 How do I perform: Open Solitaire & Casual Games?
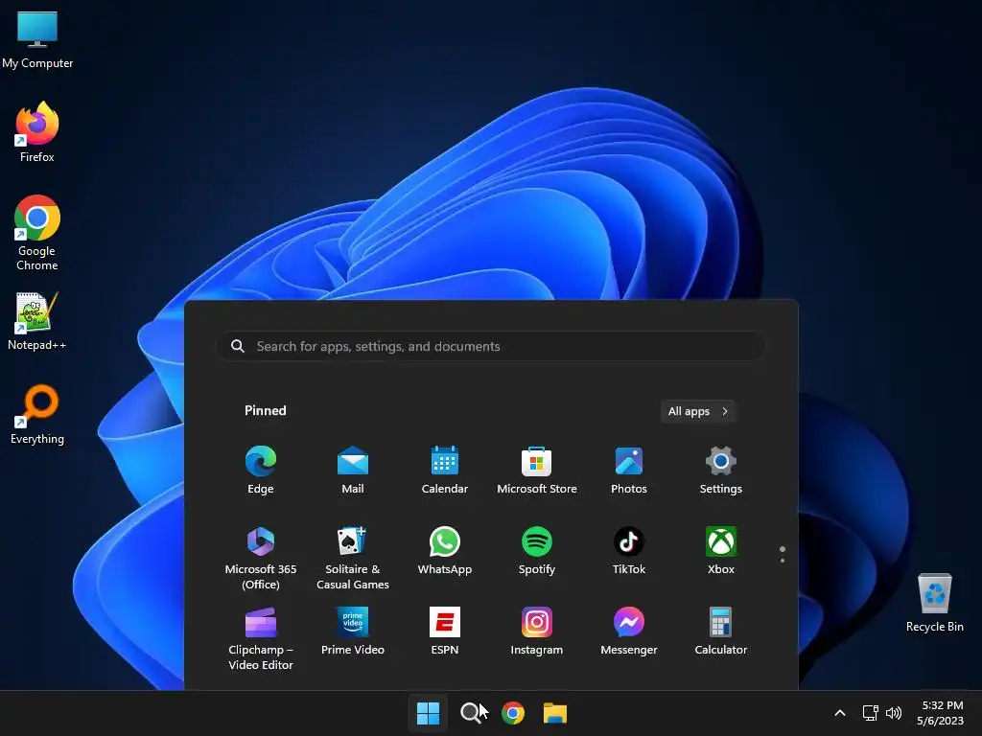coord(353,559)
